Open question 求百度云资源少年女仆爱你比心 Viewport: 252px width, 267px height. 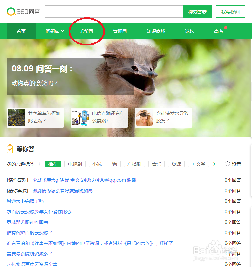pyautogui.click(x=39, y=212)
